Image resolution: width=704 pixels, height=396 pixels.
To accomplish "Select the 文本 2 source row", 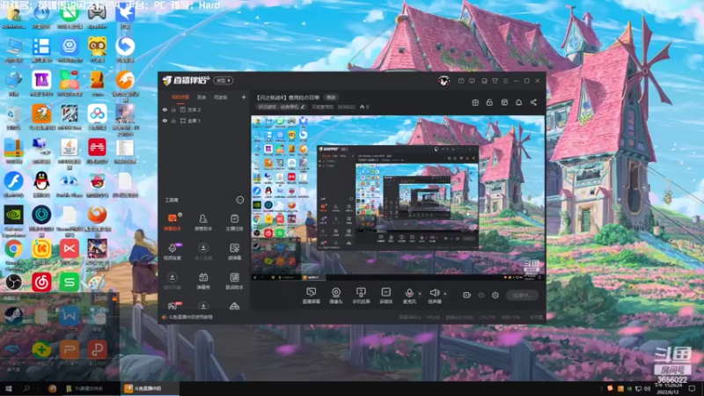I will tap(204, 109).
